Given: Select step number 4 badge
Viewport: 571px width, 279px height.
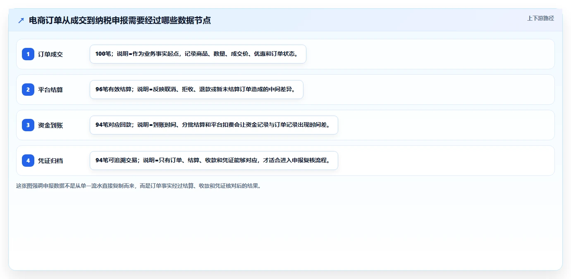Looking at the screenshot, I should (28, 161).
